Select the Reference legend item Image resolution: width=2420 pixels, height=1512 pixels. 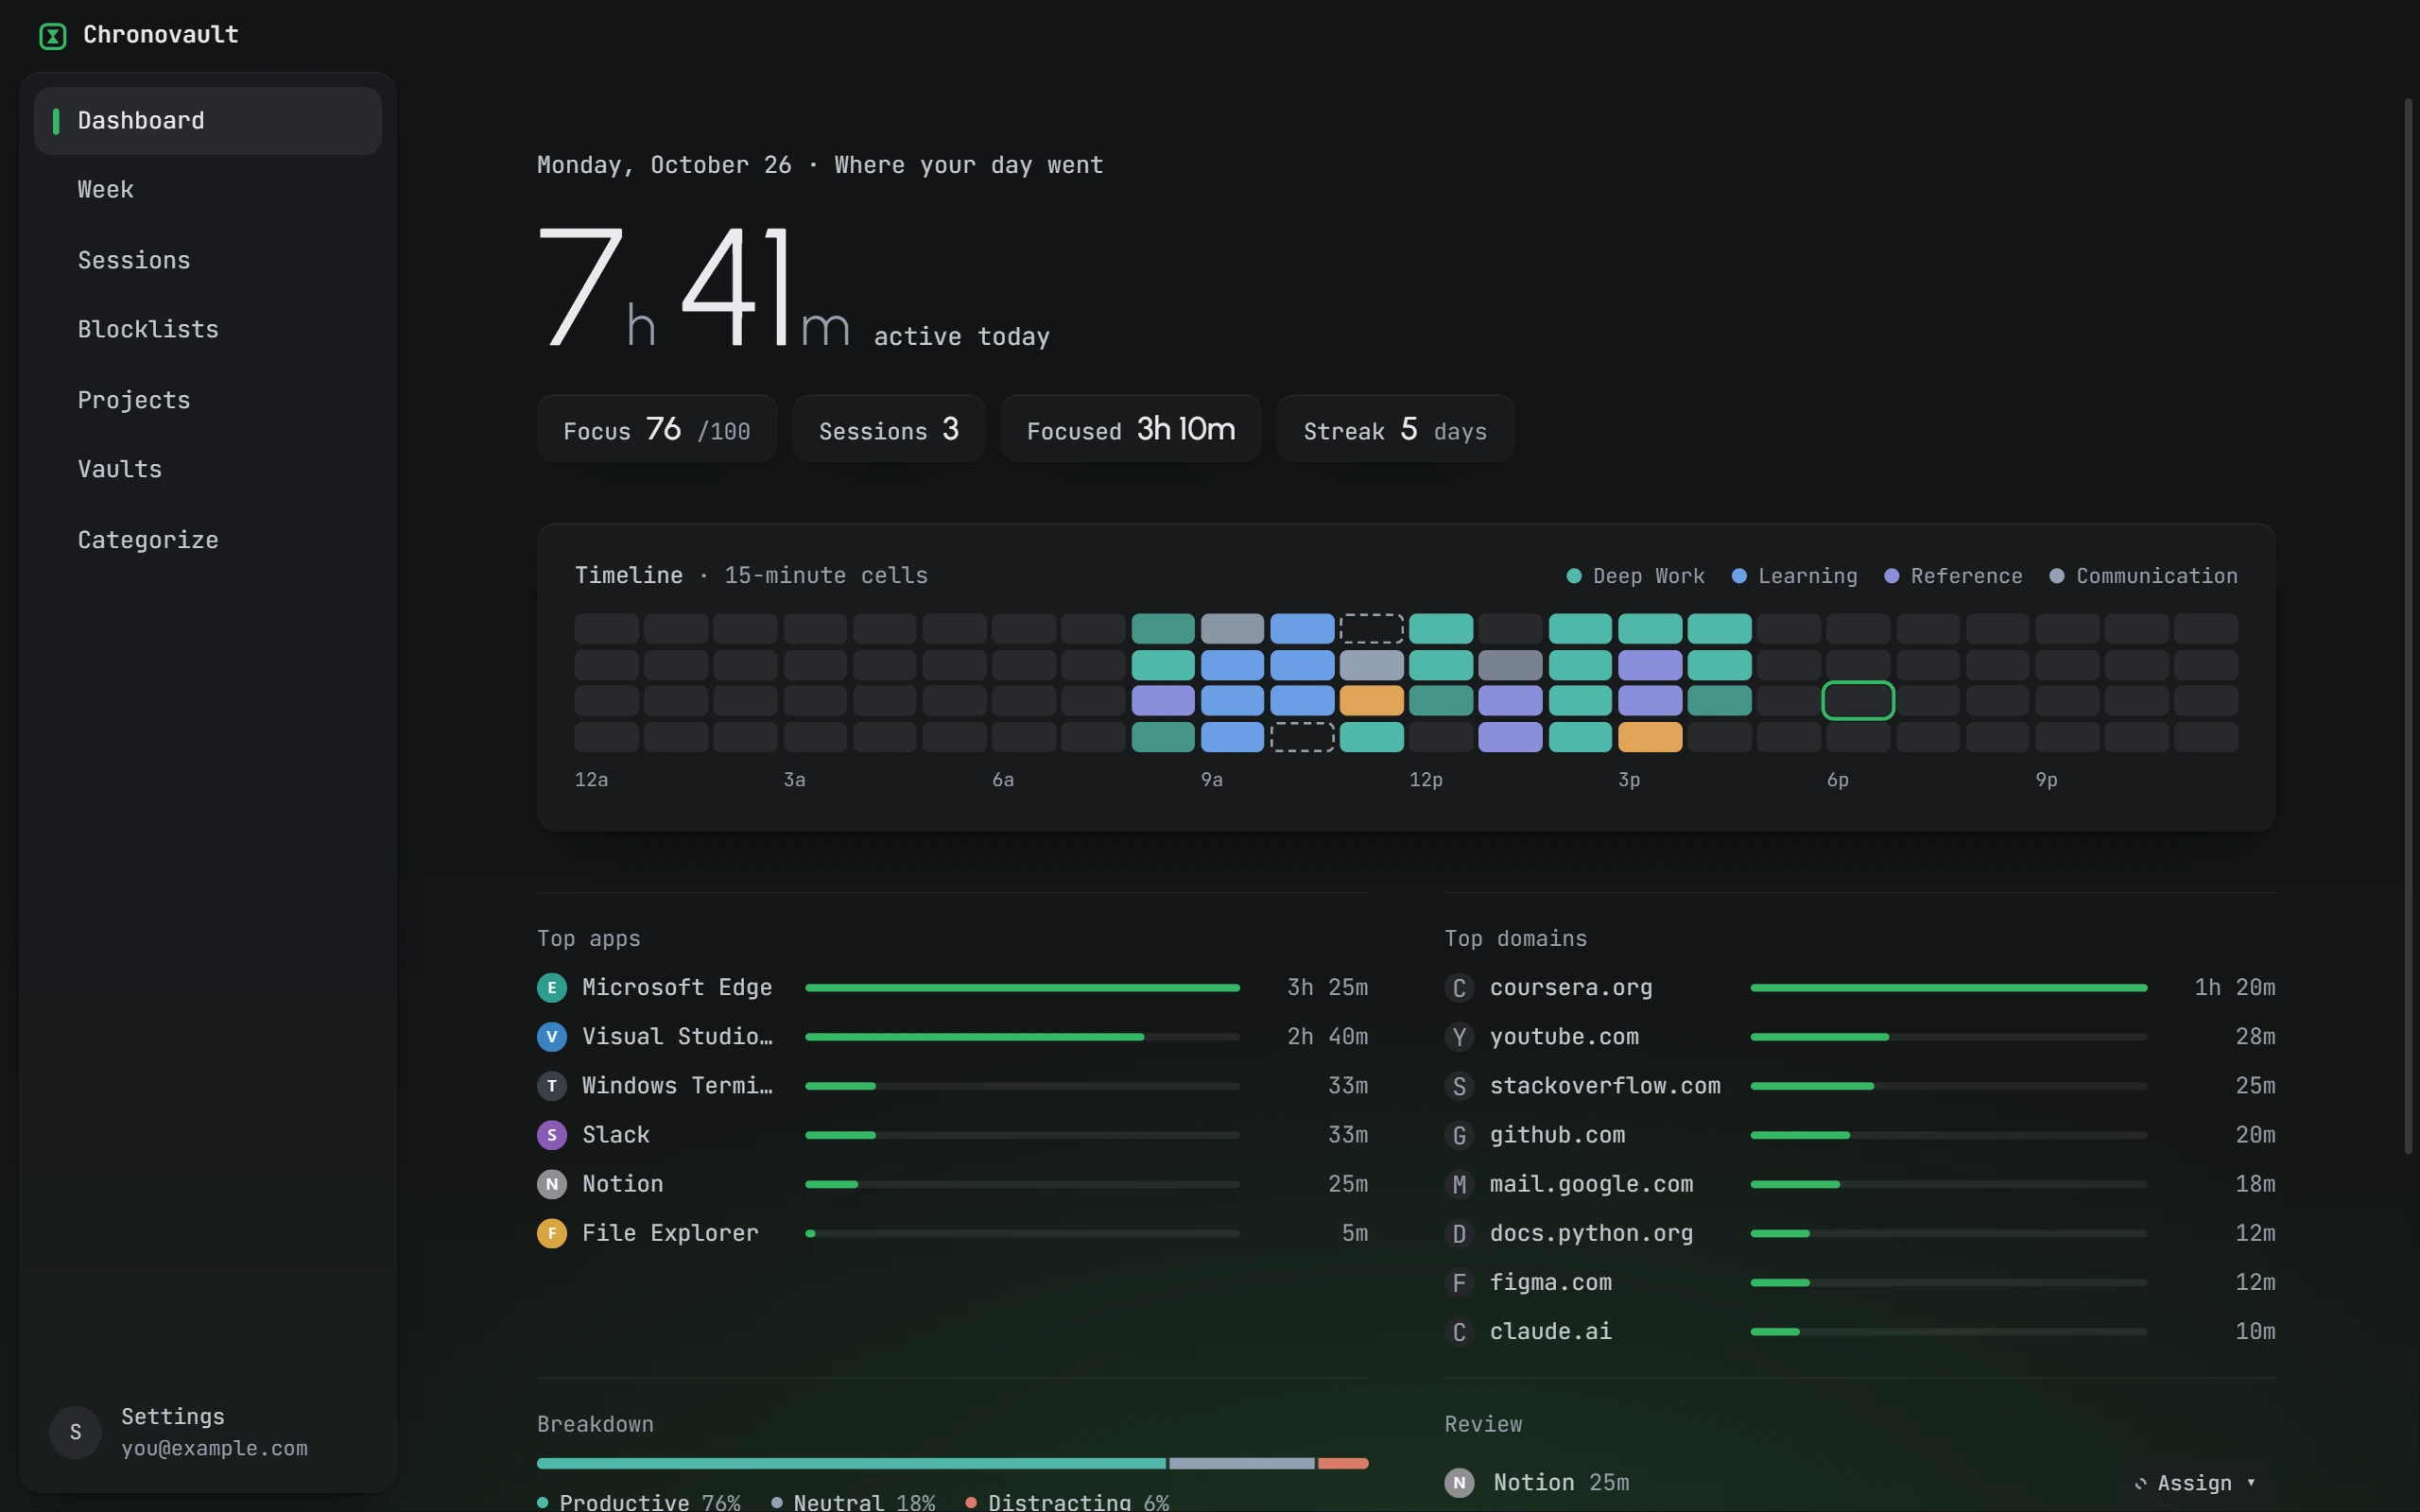(1953, 576)
